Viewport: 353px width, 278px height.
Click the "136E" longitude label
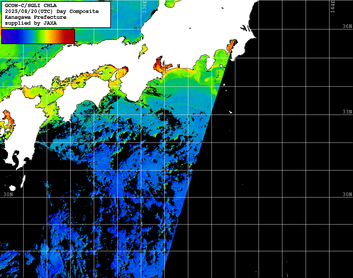click(144, 6)
